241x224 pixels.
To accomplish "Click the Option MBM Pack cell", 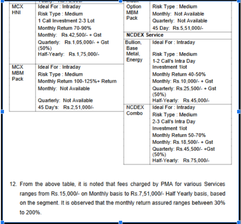I will 134,12.
